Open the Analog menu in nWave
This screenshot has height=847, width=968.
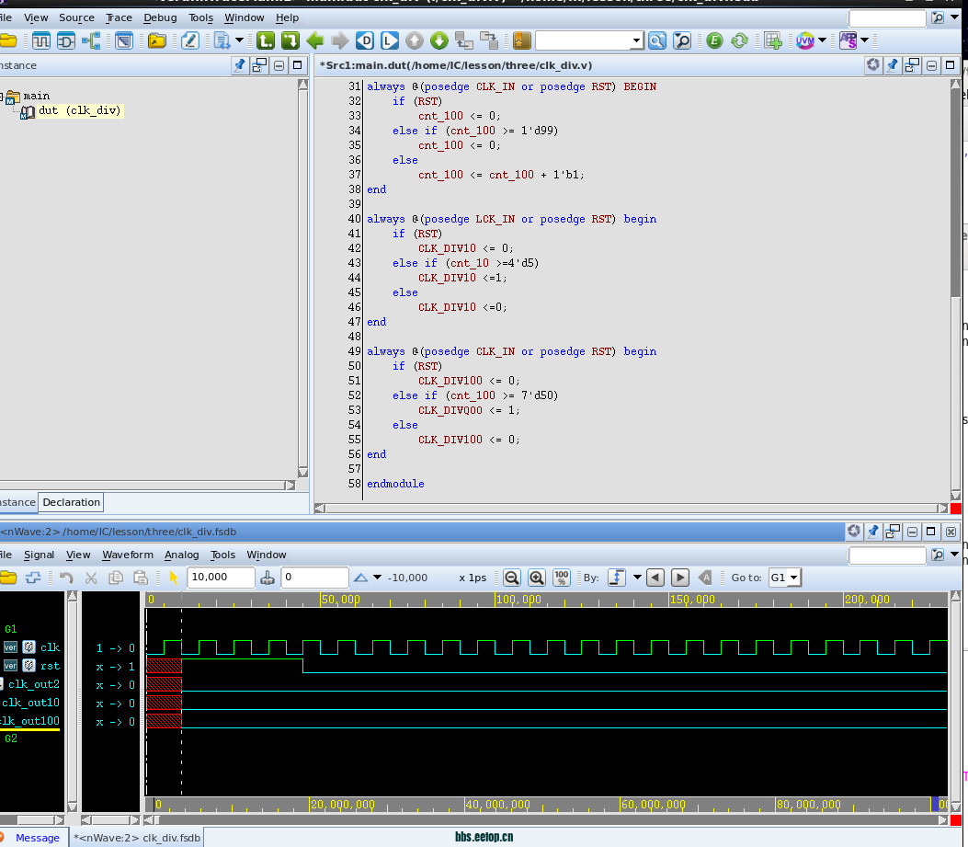point(181,555)
